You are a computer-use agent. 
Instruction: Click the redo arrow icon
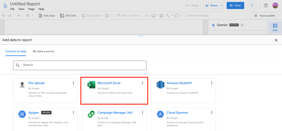point(10,16)
